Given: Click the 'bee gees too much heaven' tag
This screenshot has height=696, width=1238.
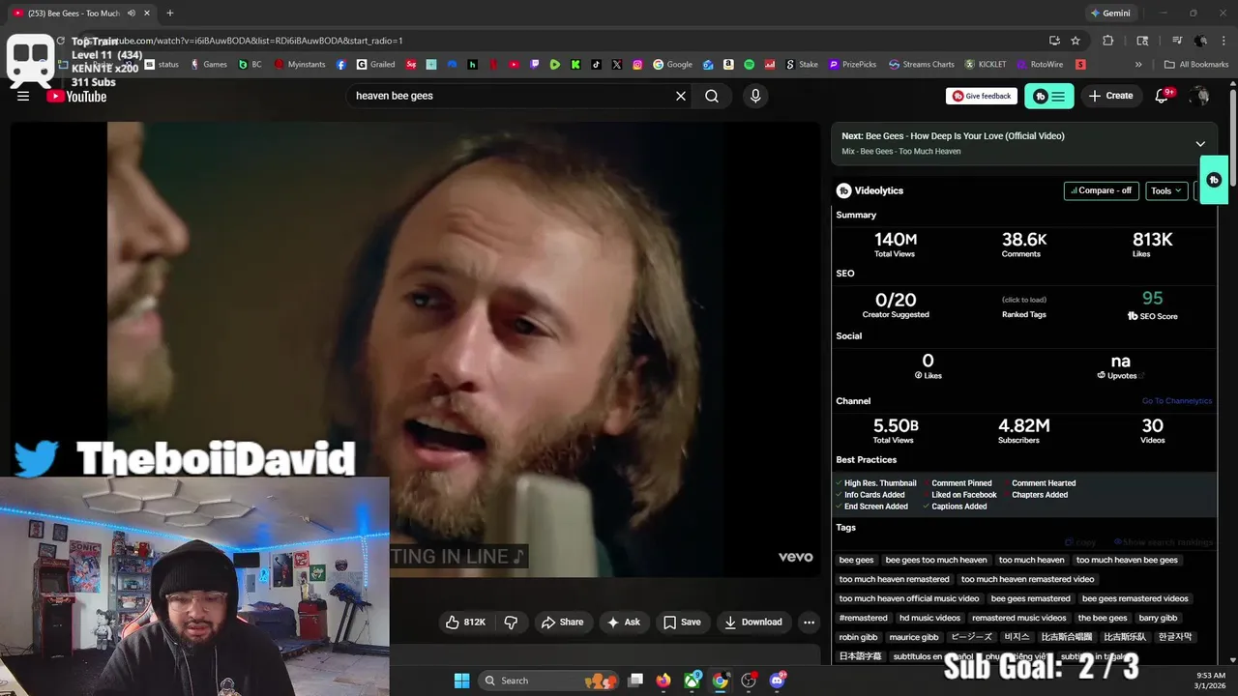Looking at the screenshot, I should [x=936, y=560].
